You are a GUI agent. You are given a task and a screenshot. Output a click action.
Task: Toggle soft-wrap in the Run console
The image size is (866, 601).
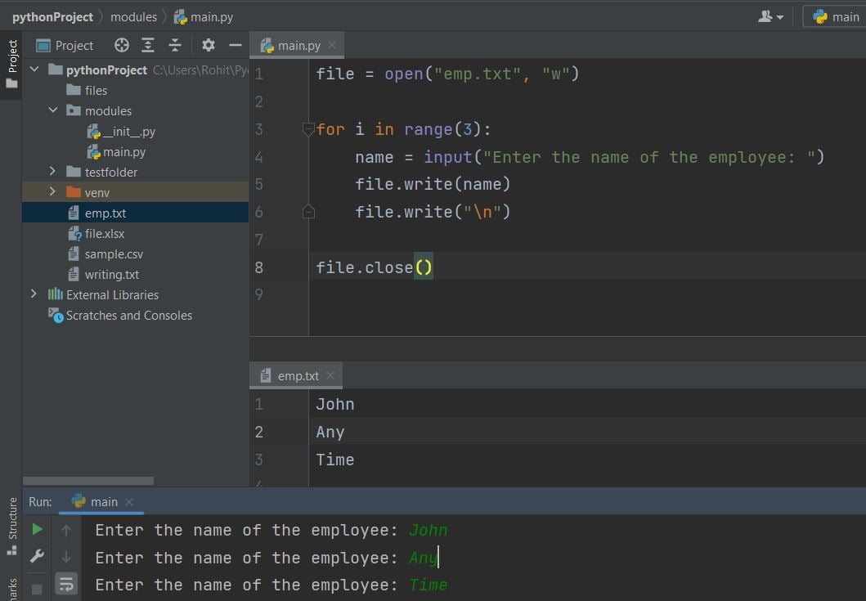(x=66, y=583)
